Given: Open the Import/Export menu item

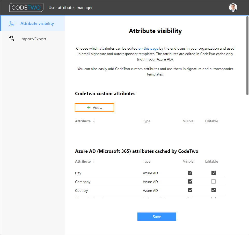Looking at the screenshot, I should point(33,39).
